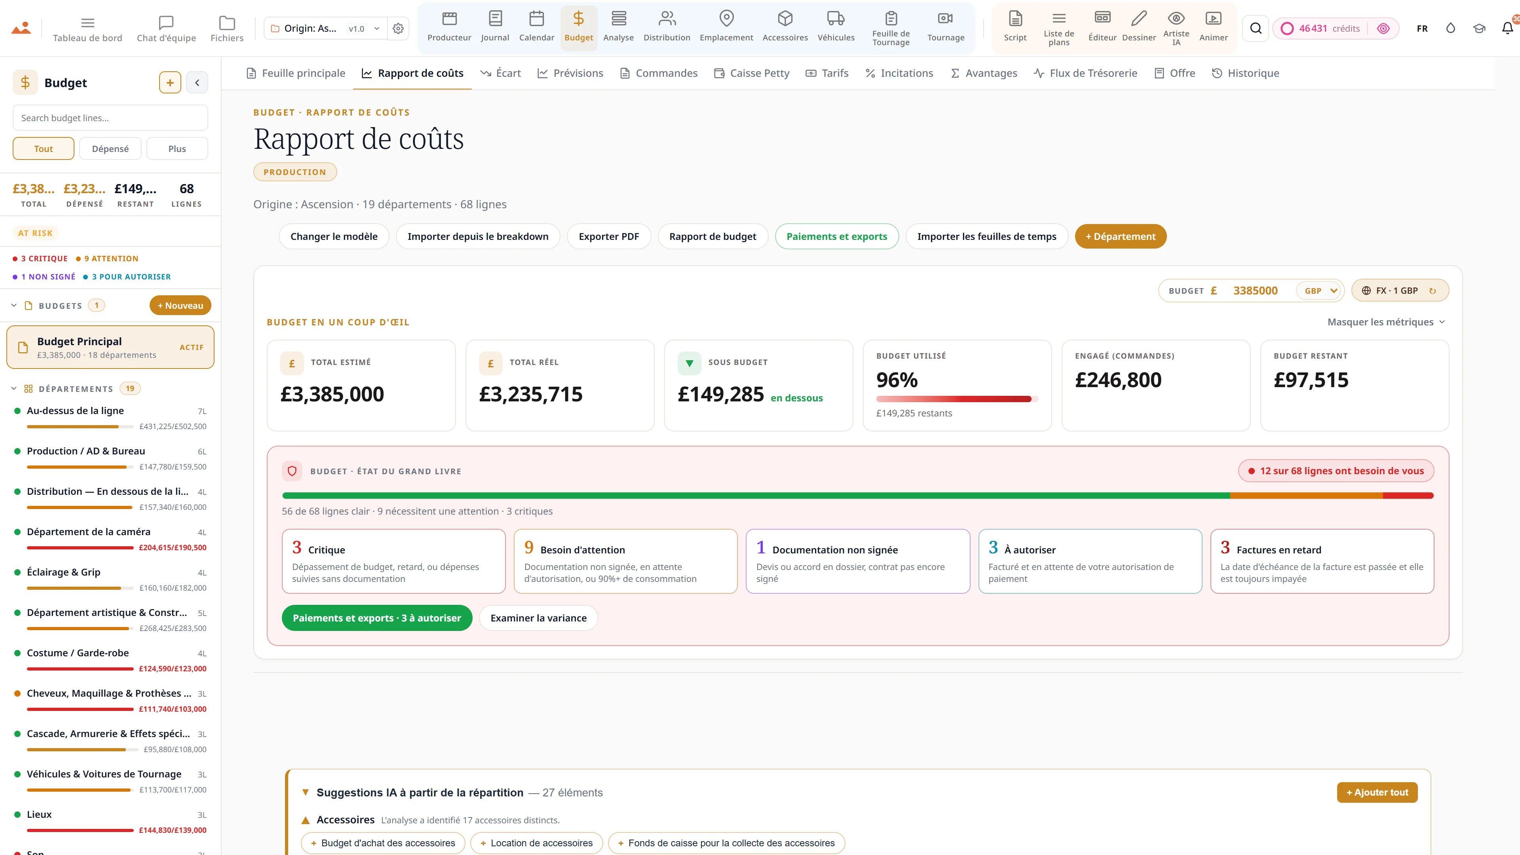
Task: Select the Budget Principal entry
Action: 110,348
